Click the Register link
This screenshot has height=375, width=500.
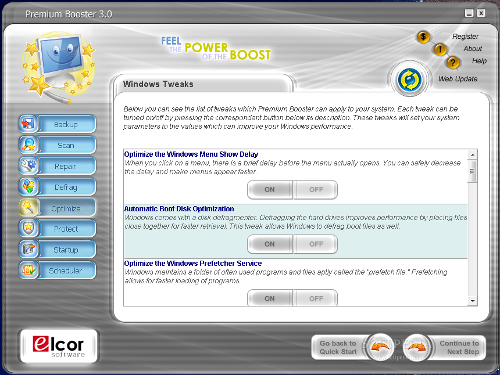[465, 37]
